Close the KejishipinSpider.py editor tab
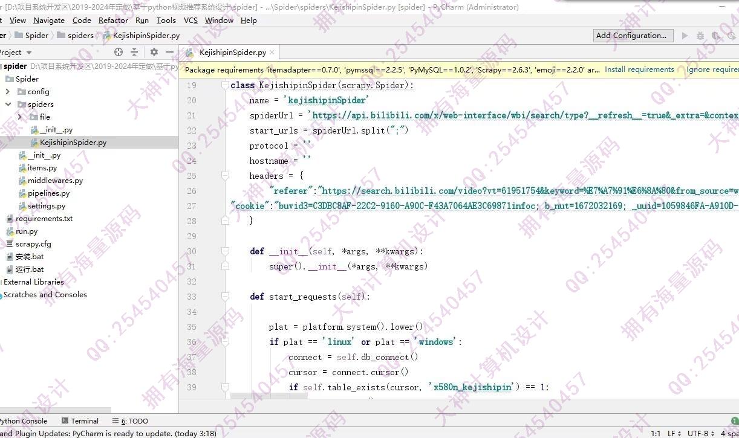This screenshot has height=438, width=739. tap(272, 53)
